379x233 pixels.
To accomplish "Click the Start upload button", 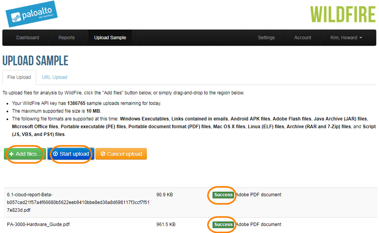I will [71, 154].
